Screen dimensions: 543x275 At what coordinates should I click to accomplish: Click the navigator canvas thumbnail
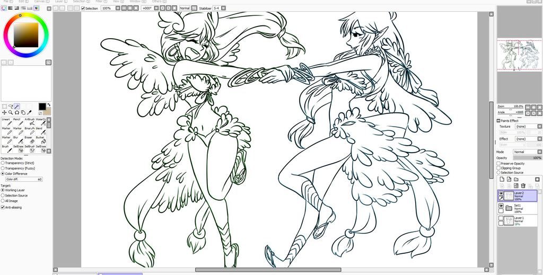[x=519, y=55]
